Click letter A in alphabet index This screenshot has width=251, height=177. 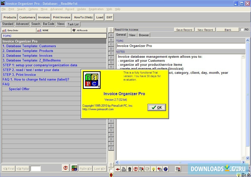(x=111, y=35)
